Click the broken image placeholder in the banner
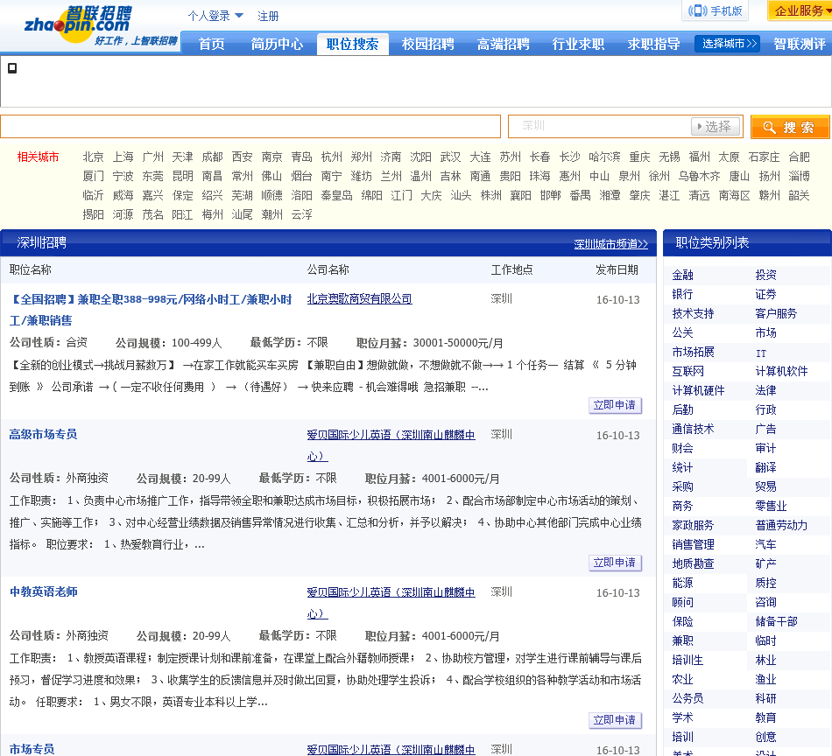This screenshot has width=832, height=756. point(12,68)
